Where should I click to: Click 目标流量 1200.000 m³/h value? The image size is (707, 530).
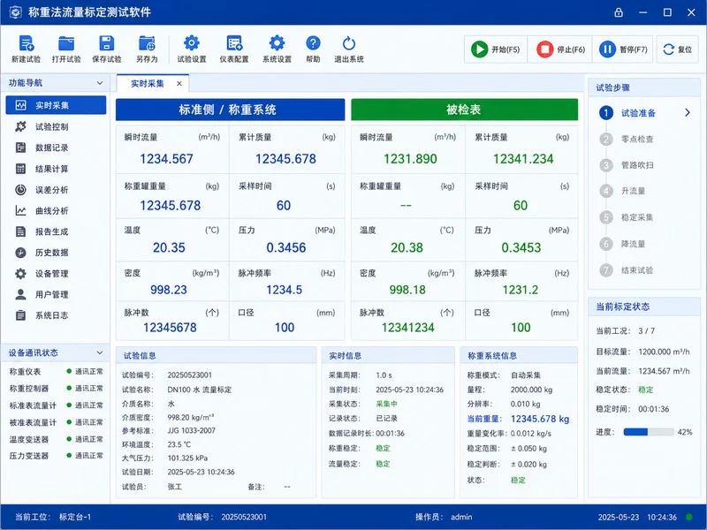point(664,352)
